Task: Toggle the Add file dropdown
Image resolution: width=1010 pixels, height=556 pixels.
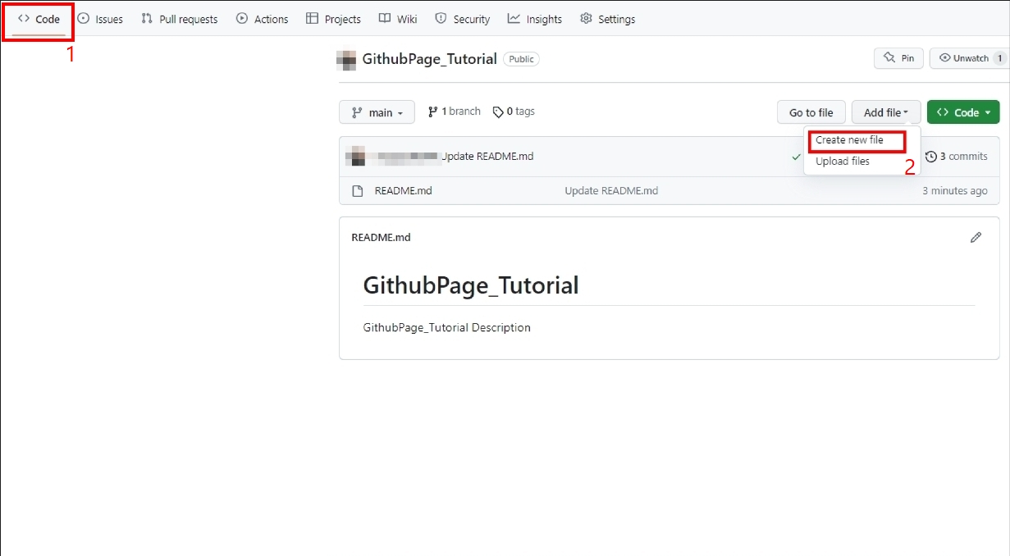Action: click(886, 112)
